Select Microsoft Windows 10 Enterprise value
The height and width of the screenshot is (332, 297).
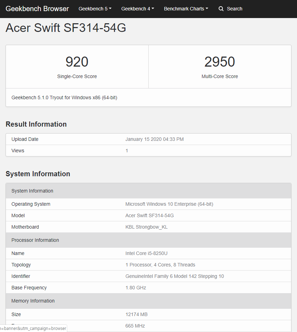[x=169, y=204]
